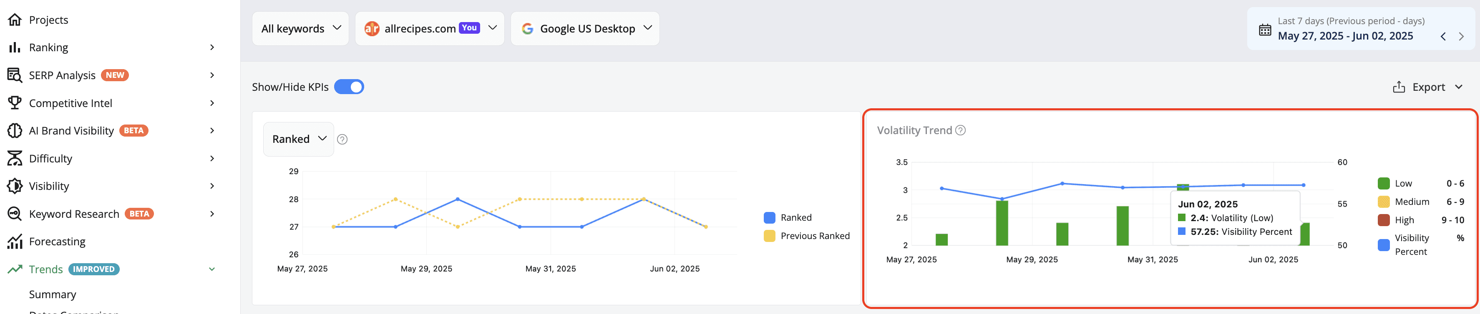Click the AI Brand Visibility brain icon
This screenshot has width=1480, height=314.
point(14,131)
